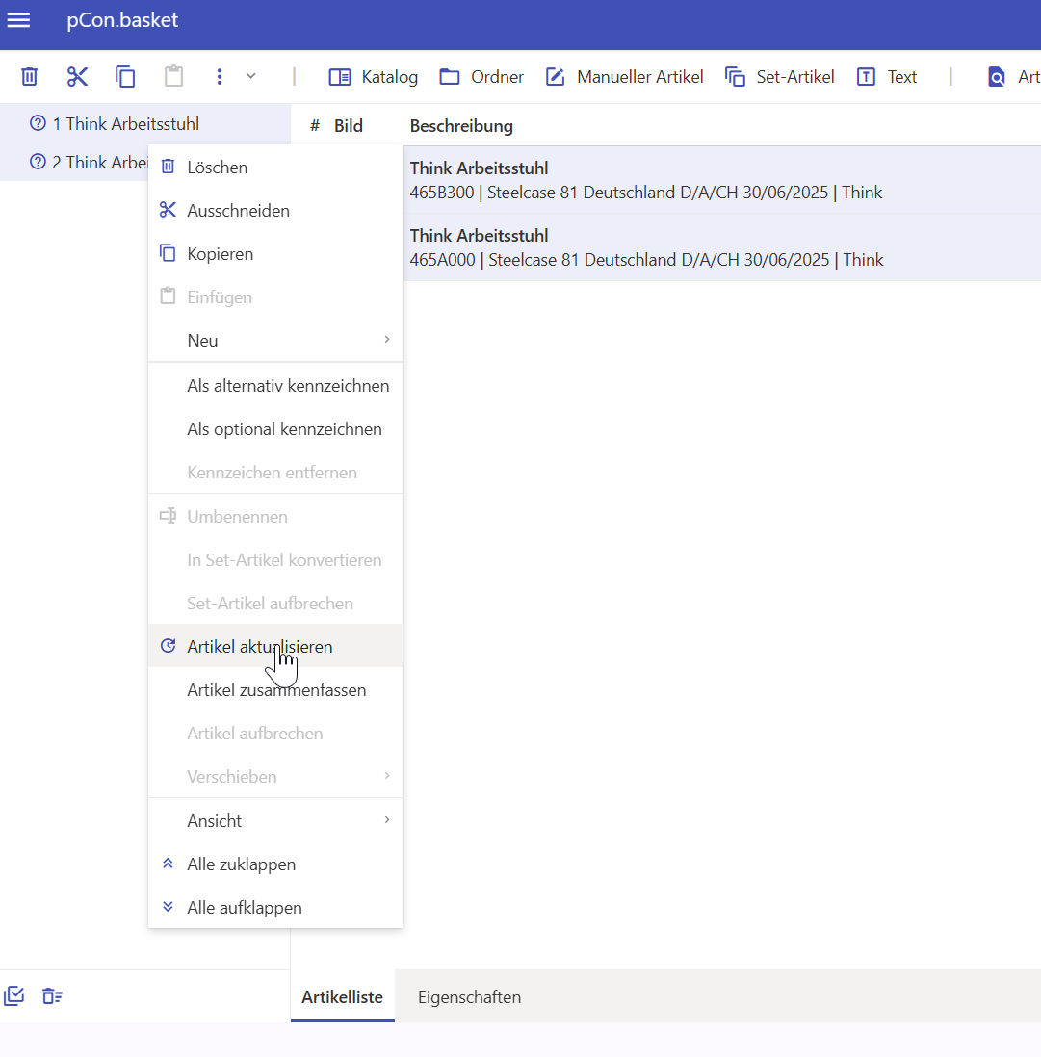This screenshot has width=1041, height=1057.
Task: Expand the Neu submenu
Action: point(275,341)
